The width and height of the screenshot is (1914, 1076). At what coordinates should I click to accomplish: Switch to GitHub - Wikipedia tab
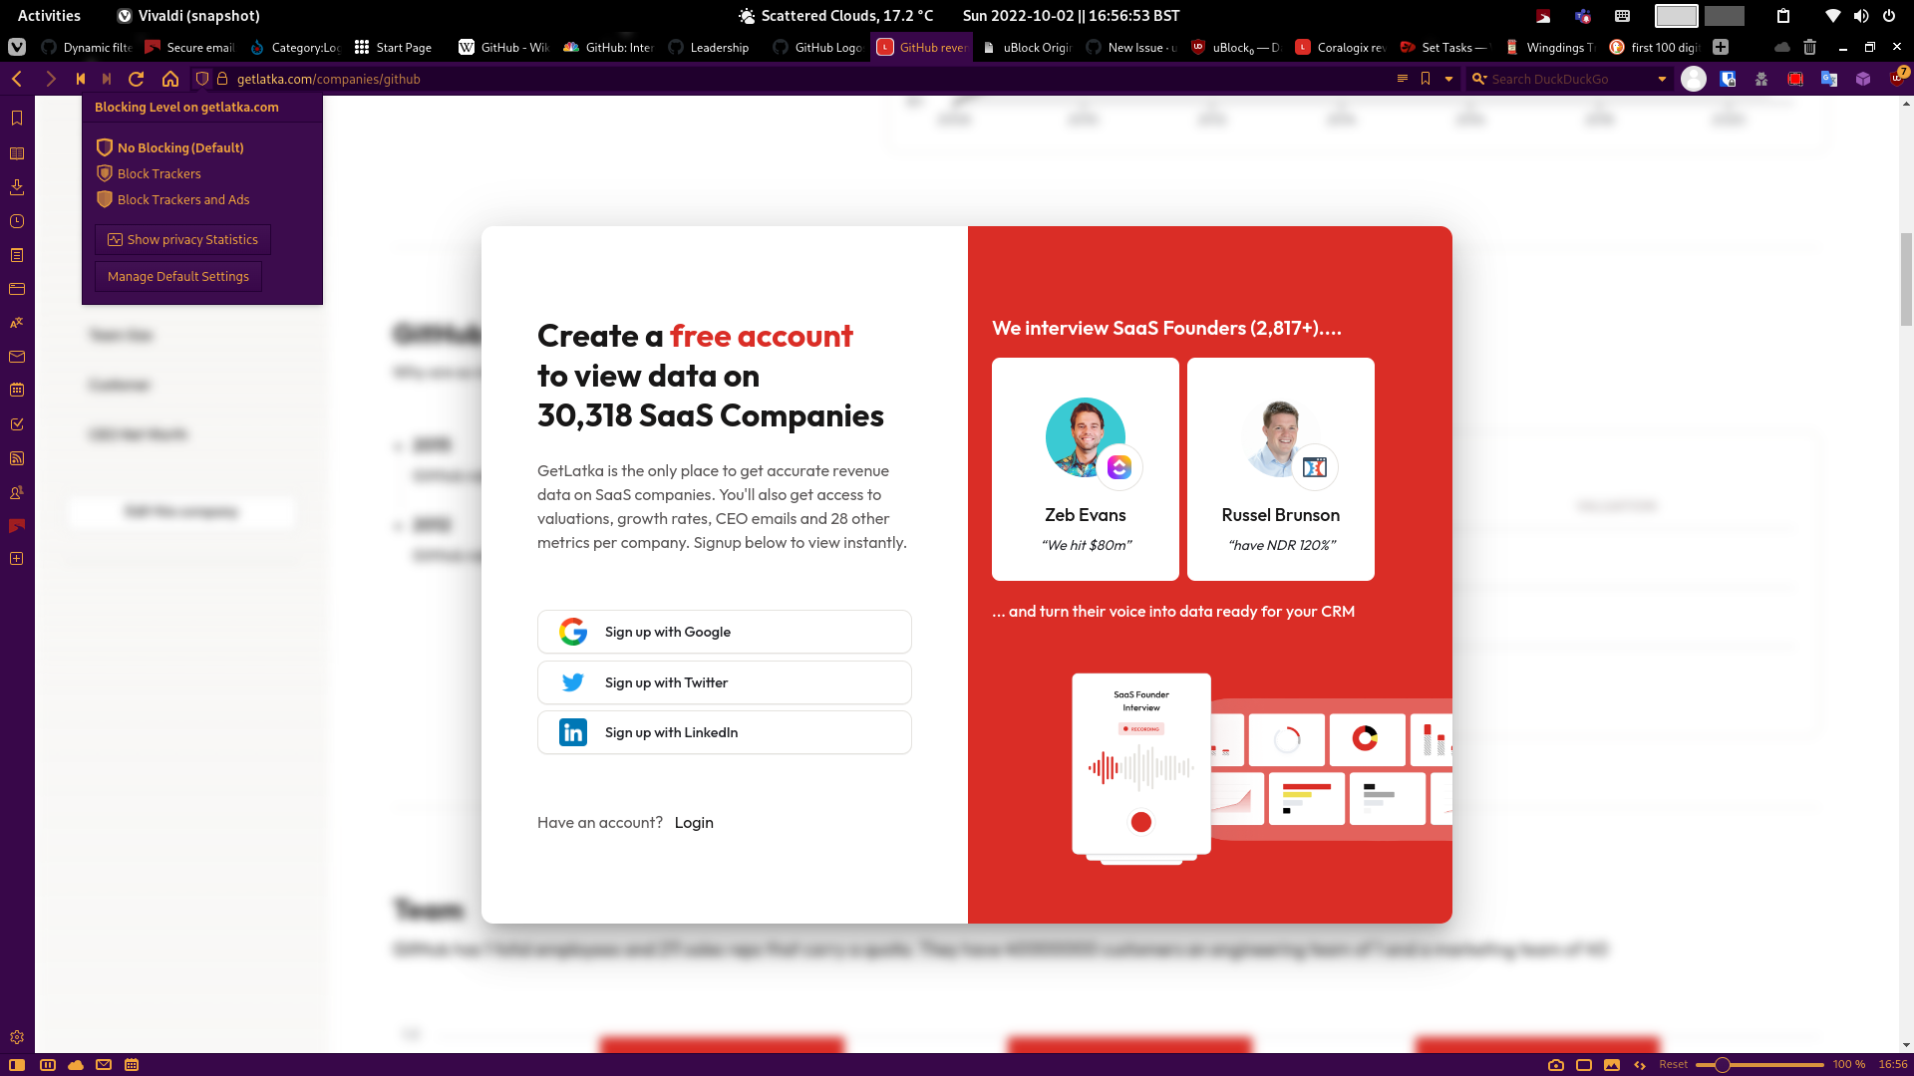click(504, 47)
